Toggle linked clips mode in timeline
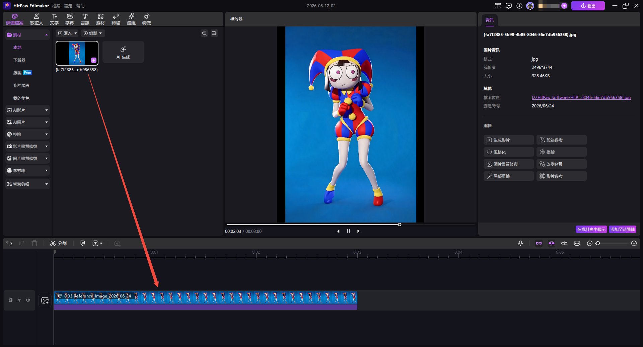 tap(539, 243)
